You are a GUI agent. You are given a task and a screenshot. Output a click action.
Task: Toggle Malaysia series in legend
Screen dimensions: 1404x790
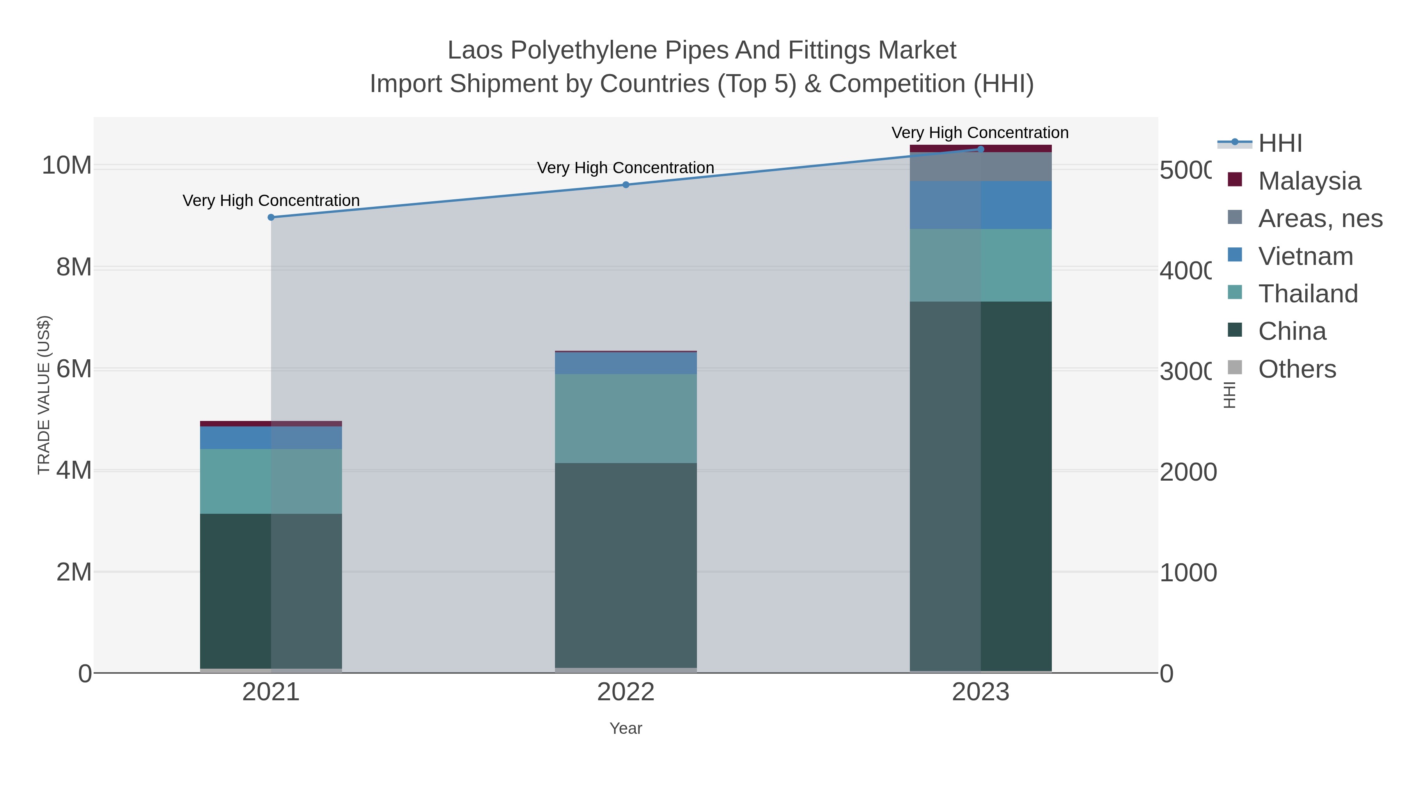tap(1294, 181)
